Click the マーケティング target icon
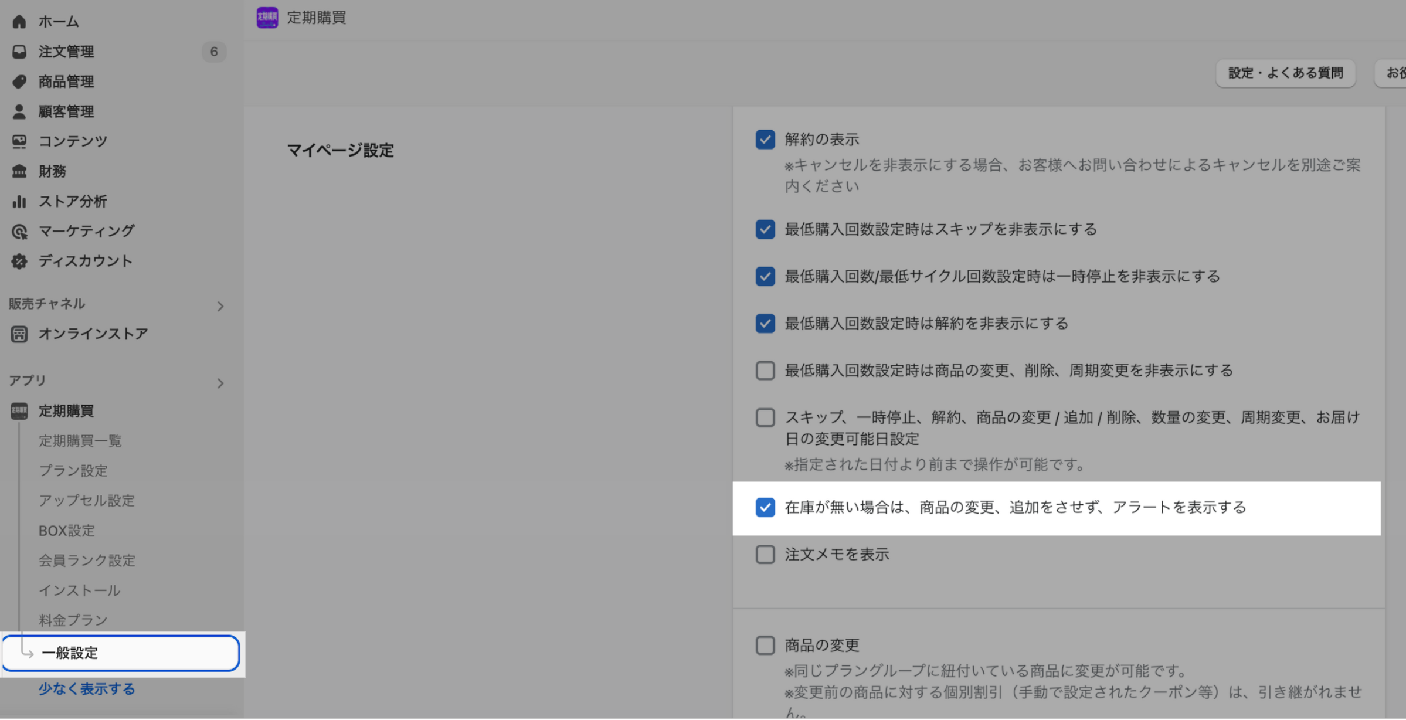1406x720 pixels. (x=19, y=232)
